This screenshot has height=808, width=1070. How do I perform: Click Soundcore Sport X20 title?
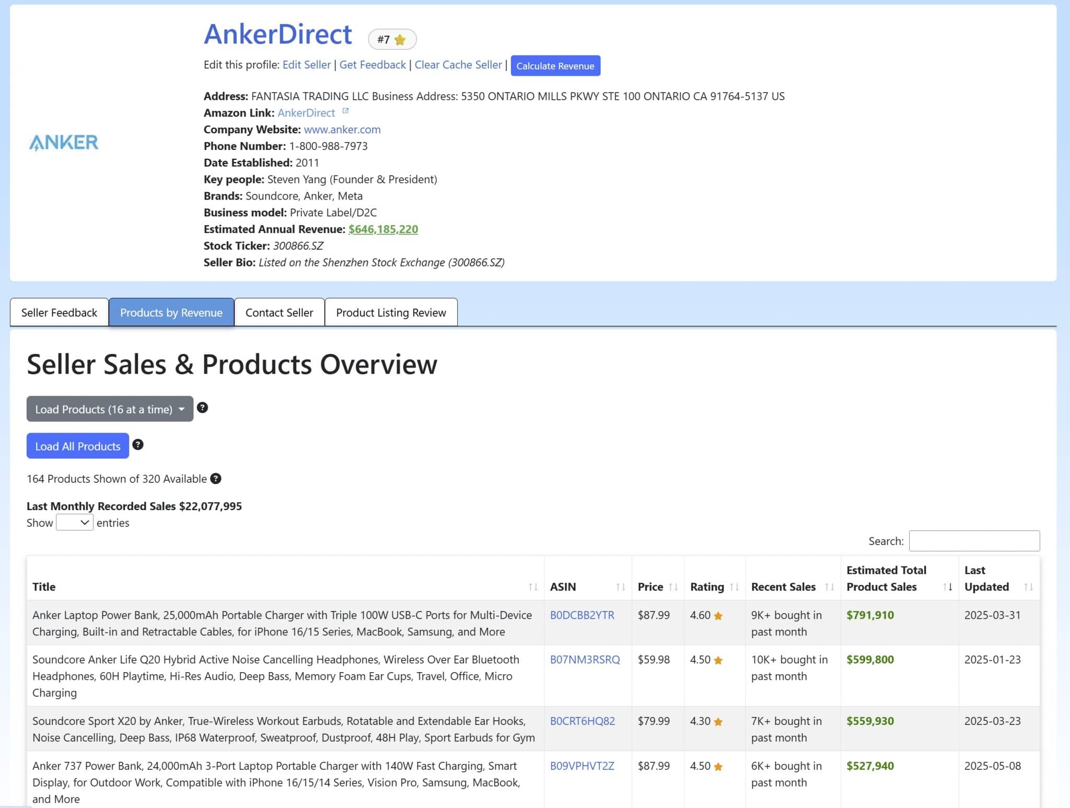click(x=284, y=729)
